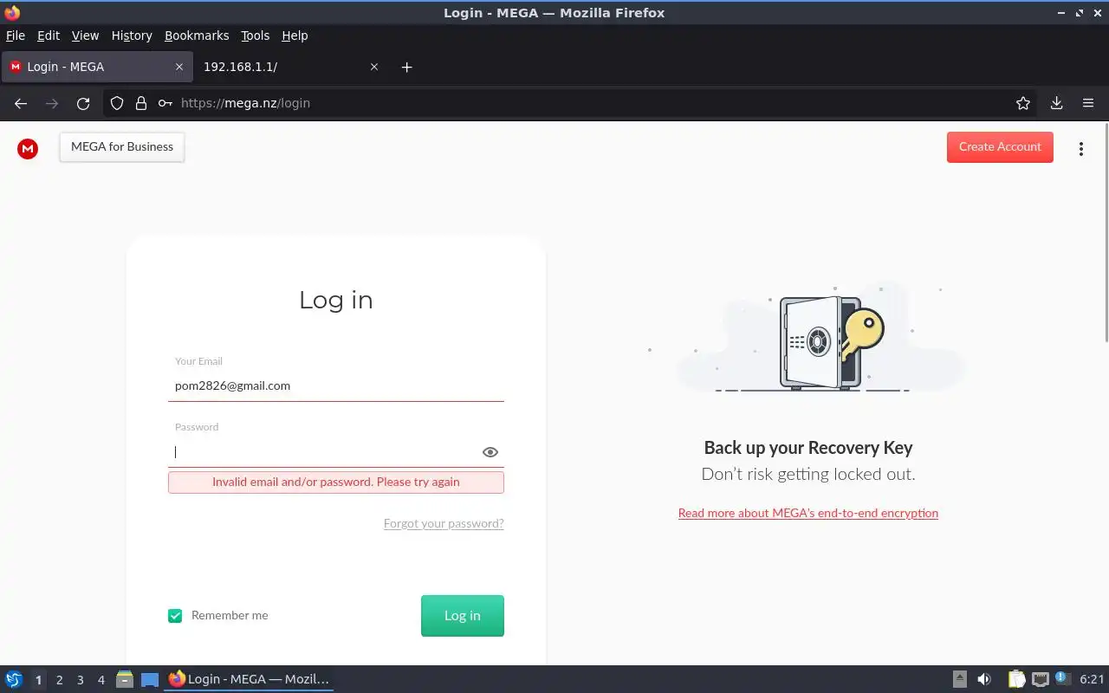Open the Firefox hamburger application menu
Viewport: 1109px width, 693px height.
1088,103
